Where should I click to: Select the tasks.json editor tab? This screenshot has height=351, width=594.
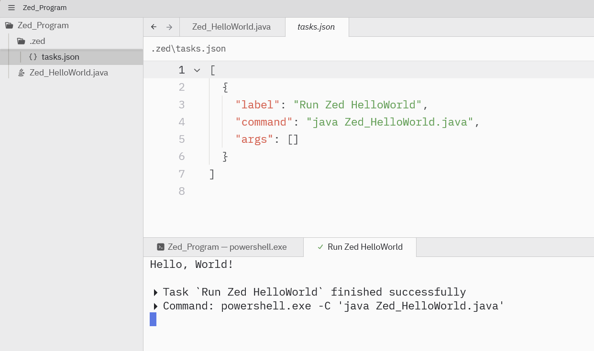[316, 27]
